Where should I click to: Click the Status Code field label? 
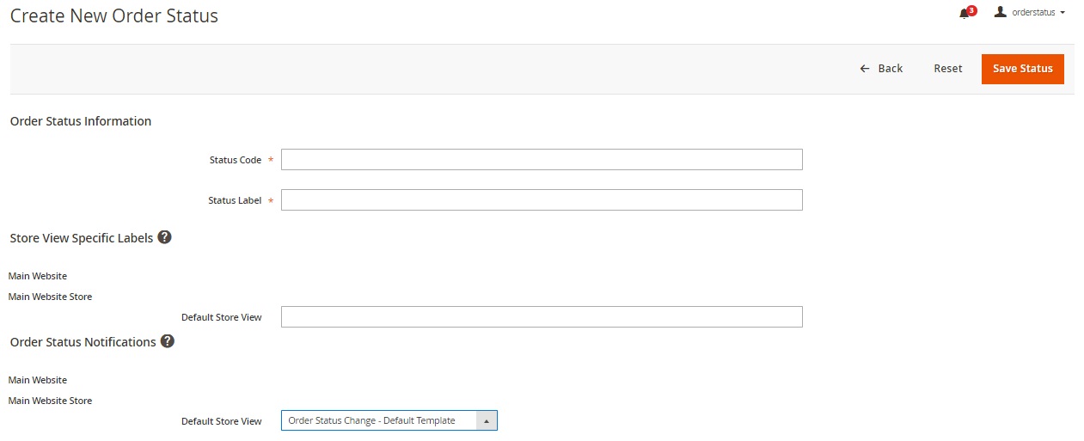pos(235,161)
